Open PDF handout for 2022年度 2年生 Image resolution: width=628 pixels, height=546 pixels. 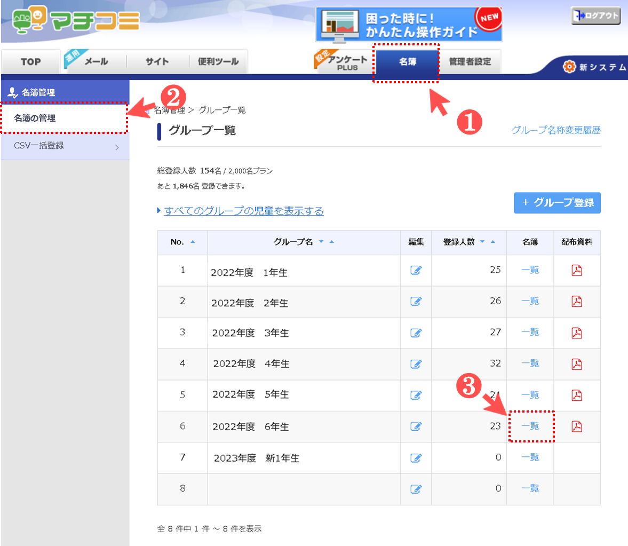tap(577, 302)
